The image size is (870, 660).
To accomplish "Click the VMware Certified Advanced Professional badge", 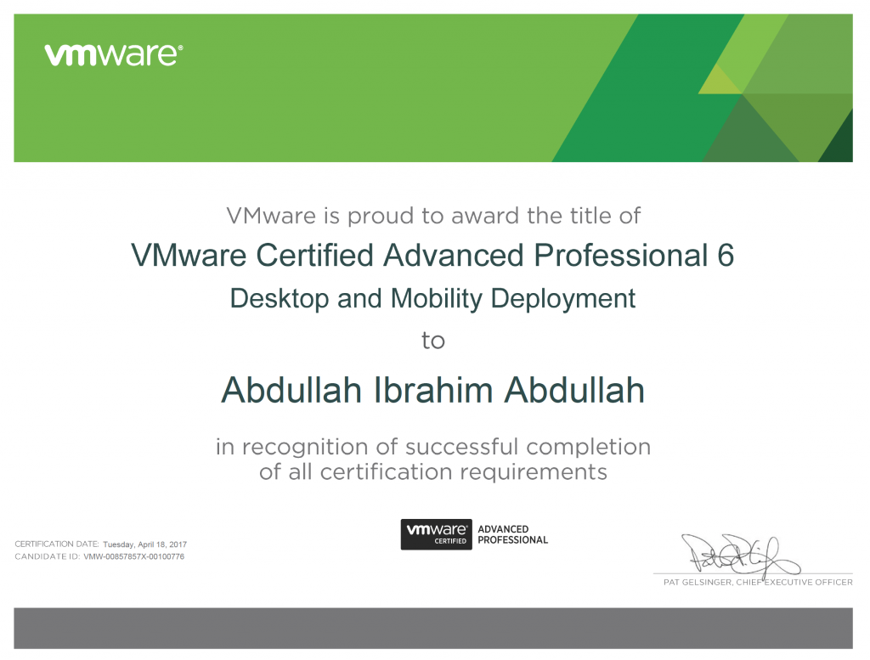I will coord(474,534).
